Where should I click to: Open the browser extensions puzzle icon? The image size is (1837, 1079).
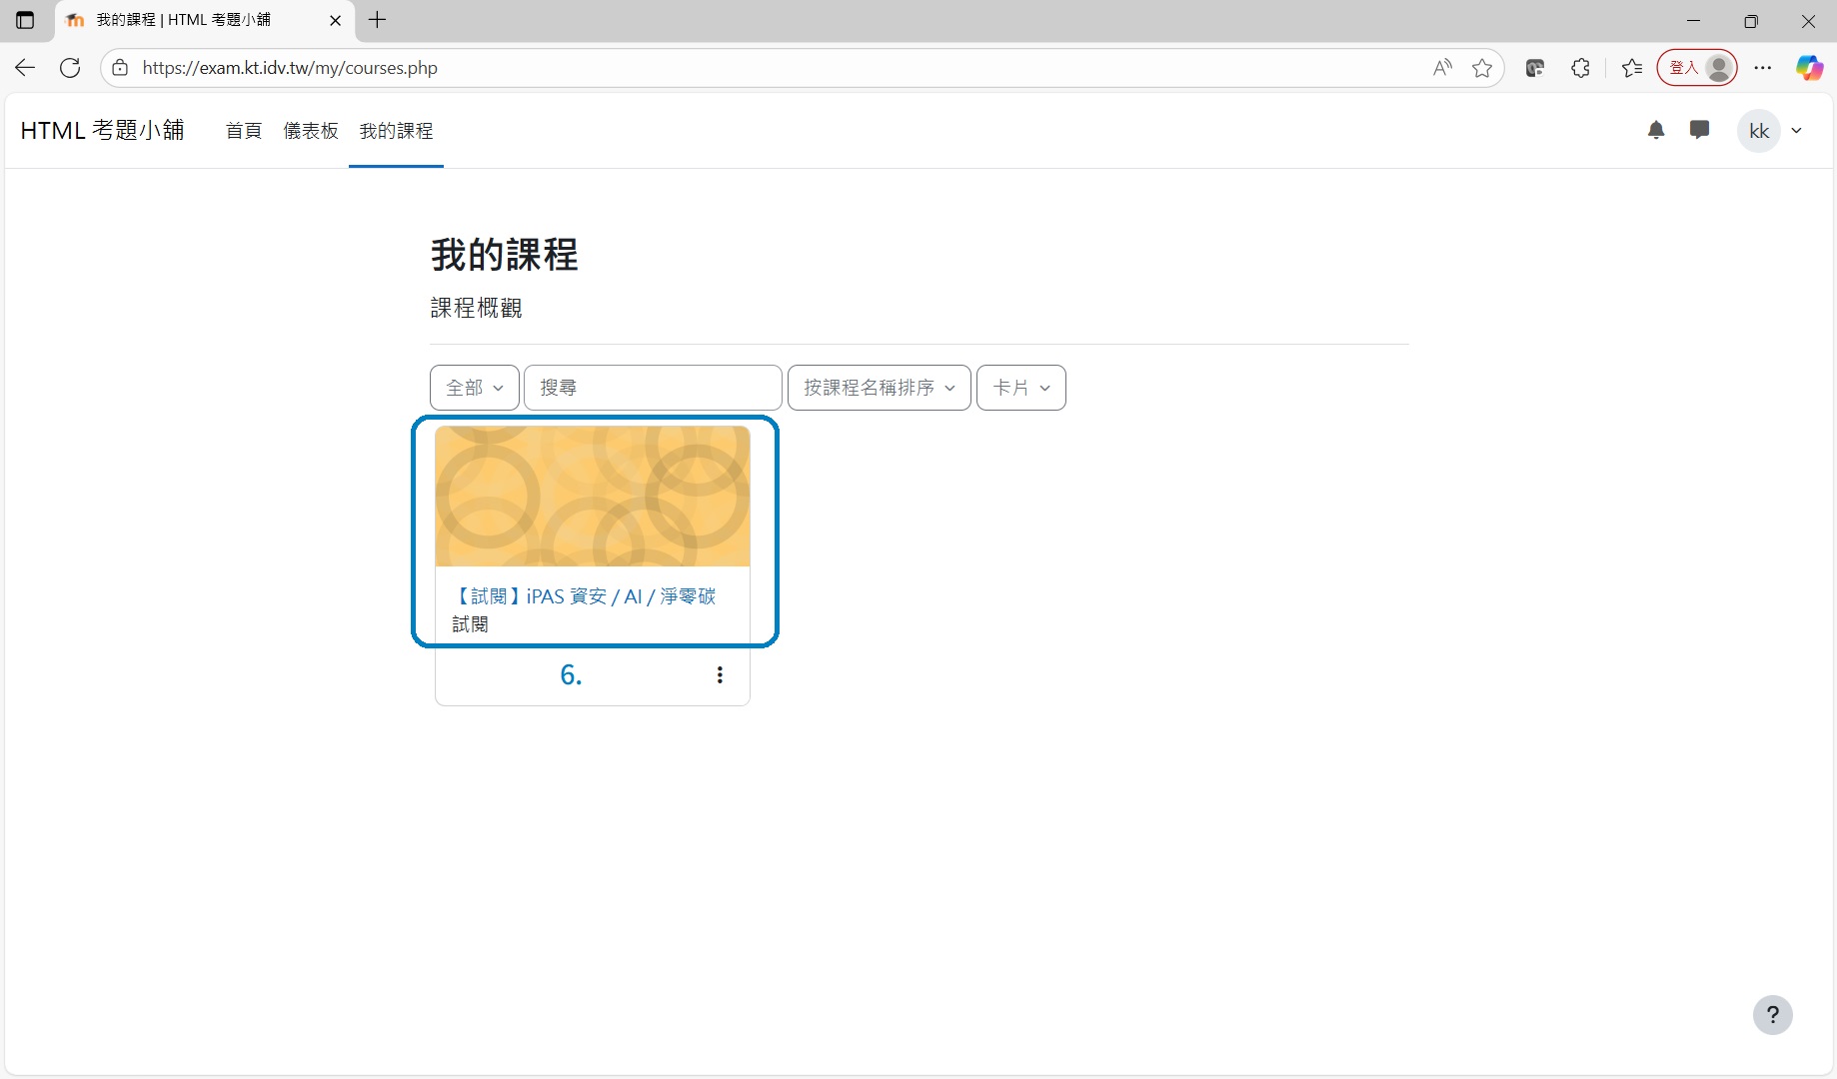click(1580, 68)
